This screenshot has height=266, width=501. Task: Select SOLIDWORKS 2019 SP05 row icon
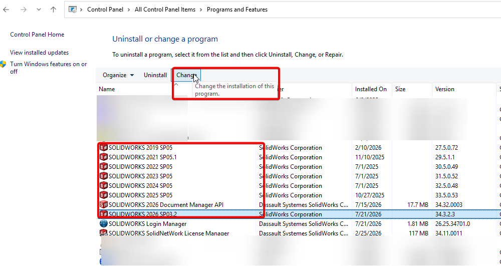(x=104, y=148)
